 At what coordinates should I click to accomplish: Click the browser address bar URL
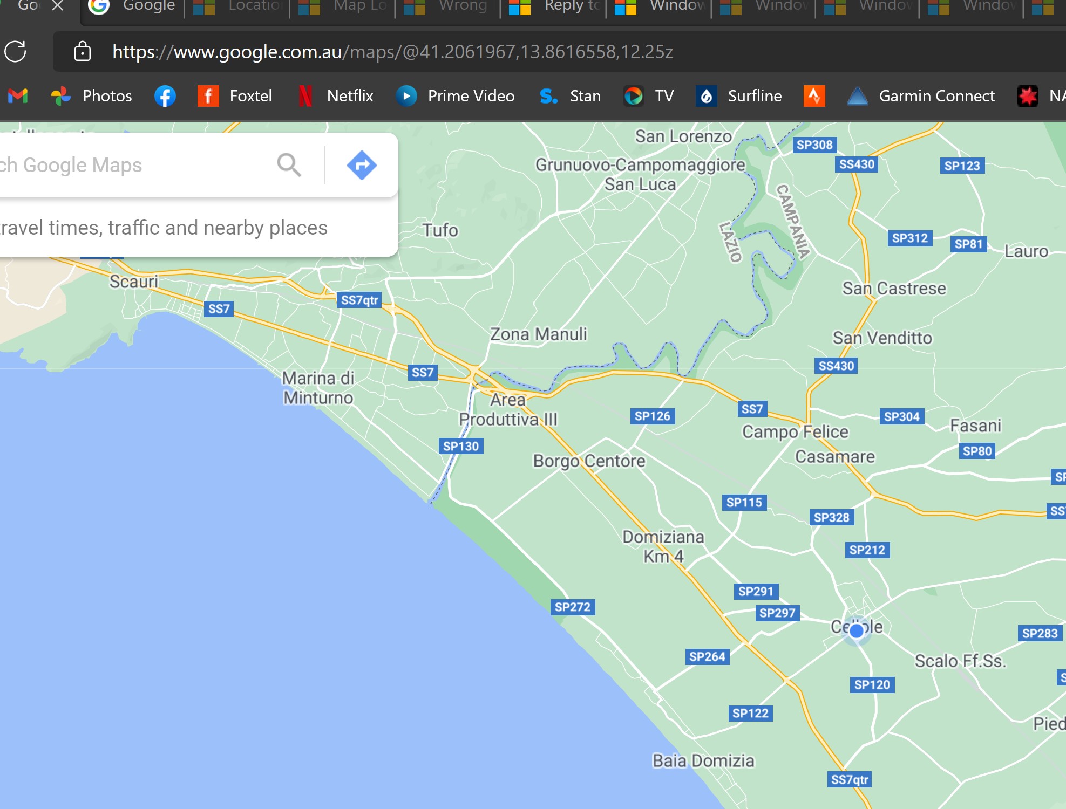[x=392, y=52]
